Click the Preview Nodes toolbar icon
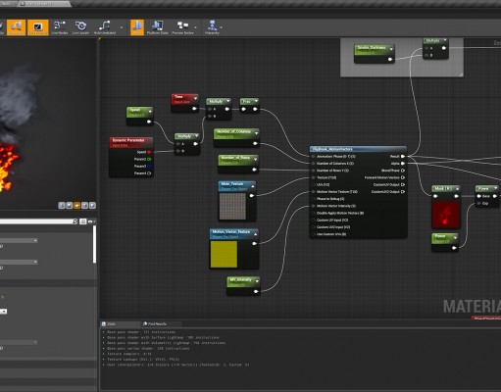The height and width of the screenshot is (392, 501). point(182,27)
